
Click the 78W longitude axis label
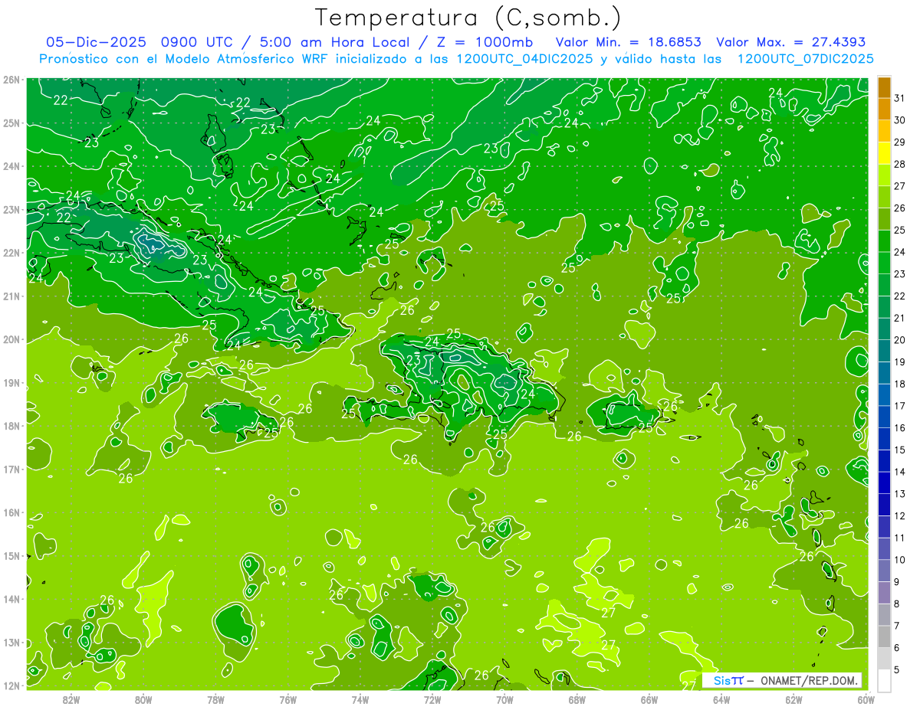click(215, 699)
